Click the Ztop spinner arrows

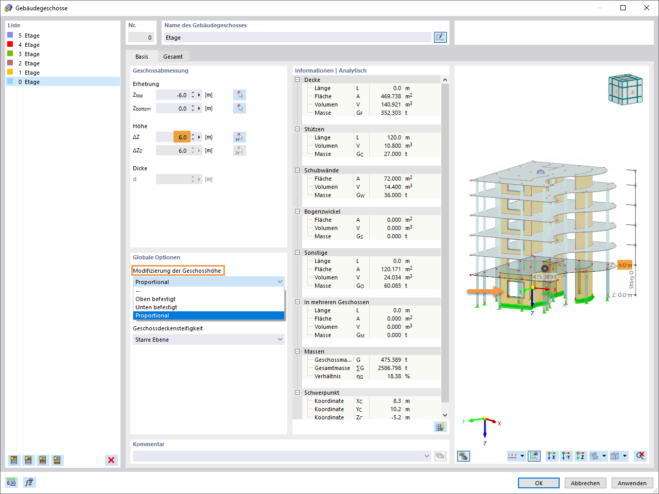193,95
